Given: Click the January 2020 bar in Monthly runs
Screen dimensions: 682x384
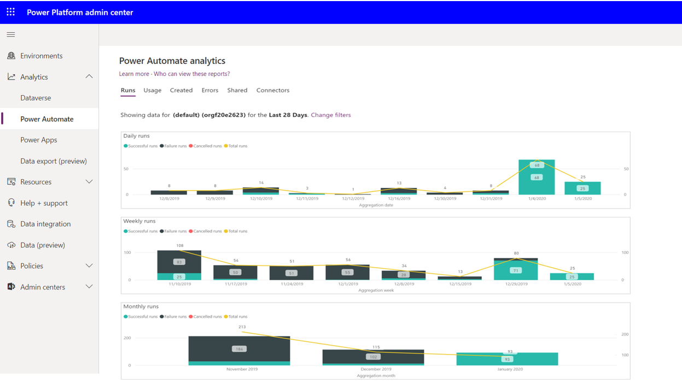Looking at the screenshot, I should coord(507,359).
